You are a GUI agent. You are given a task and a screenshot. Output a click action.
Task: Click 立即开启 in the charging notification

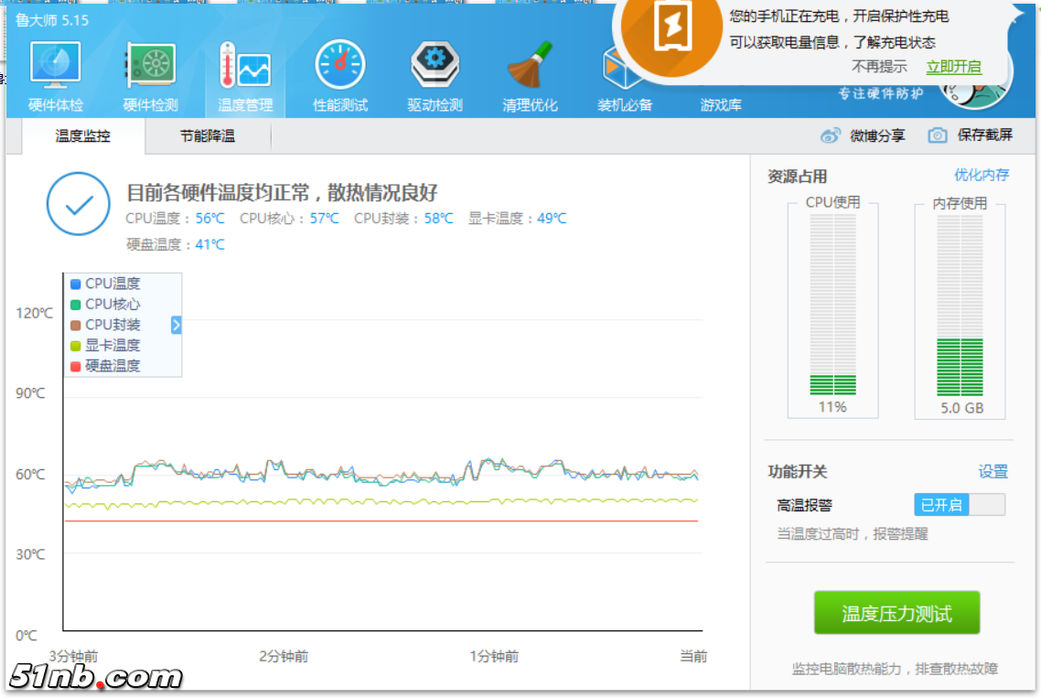tap(953, 67)
